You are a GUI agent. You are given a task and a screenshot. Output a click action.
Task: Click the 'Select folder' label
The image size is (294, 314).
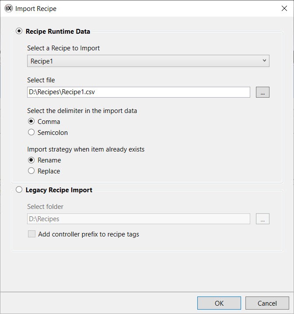(45, 207)
